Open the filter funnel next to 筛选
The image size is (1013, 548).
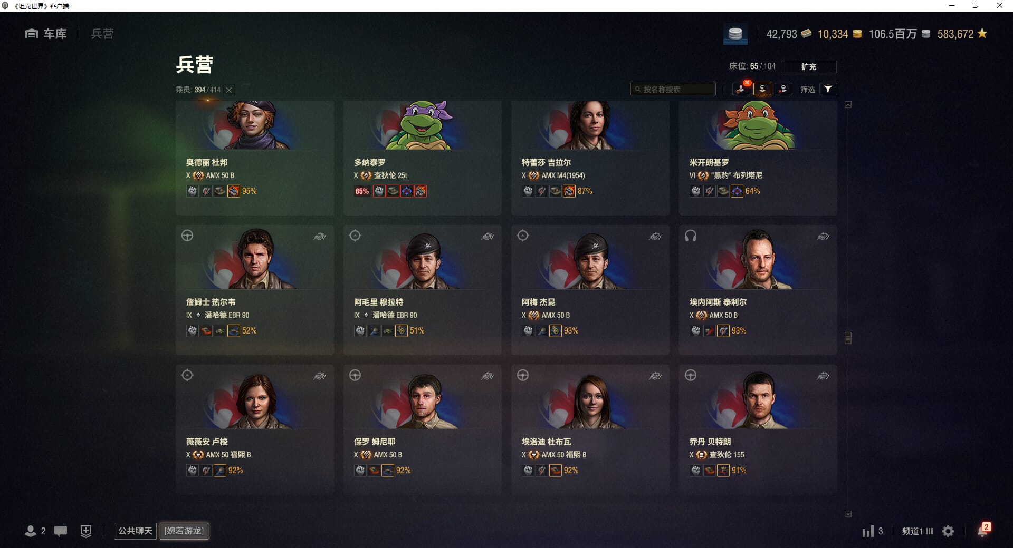coord(828,89)
